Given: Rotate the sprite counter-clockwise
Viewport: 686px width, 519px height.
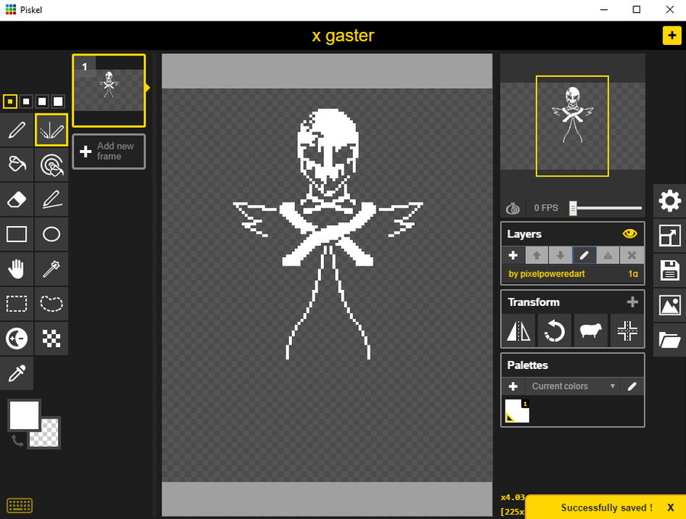Looking at the screenshot, I should 554,331.
